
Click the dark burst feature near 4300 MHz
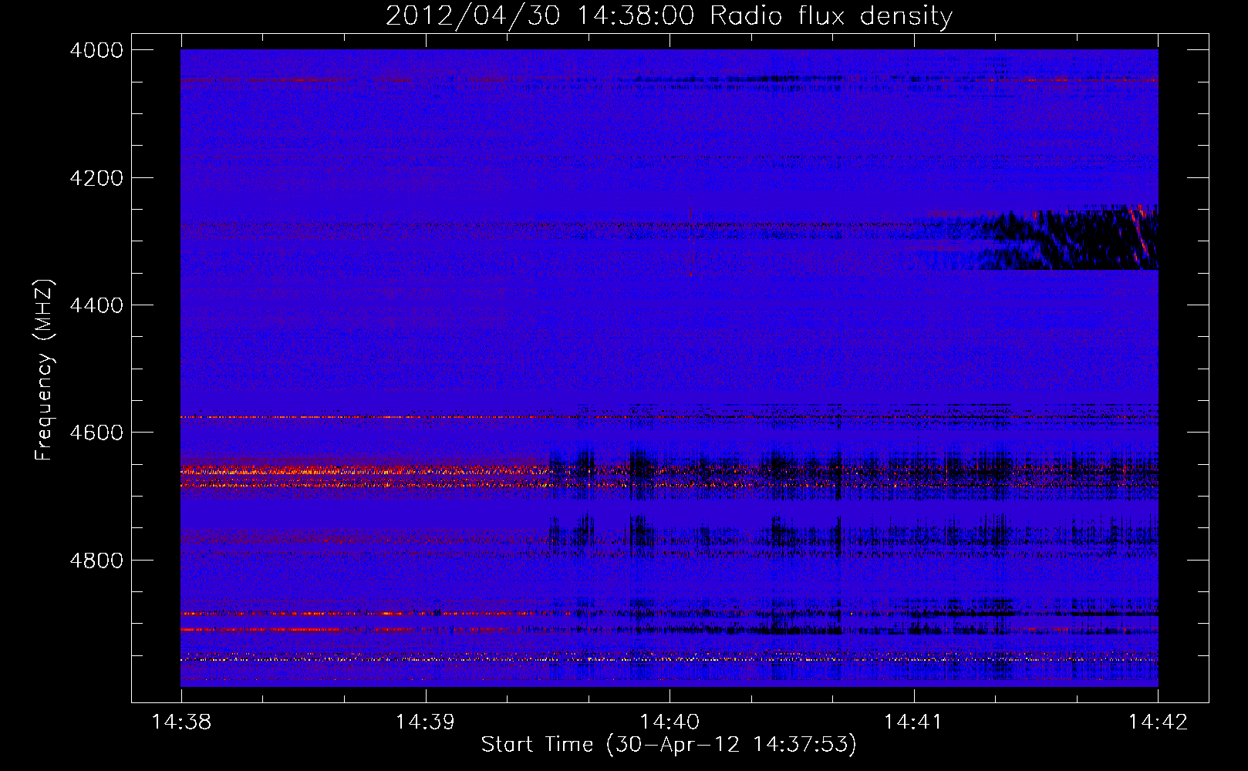point(1068,237)
